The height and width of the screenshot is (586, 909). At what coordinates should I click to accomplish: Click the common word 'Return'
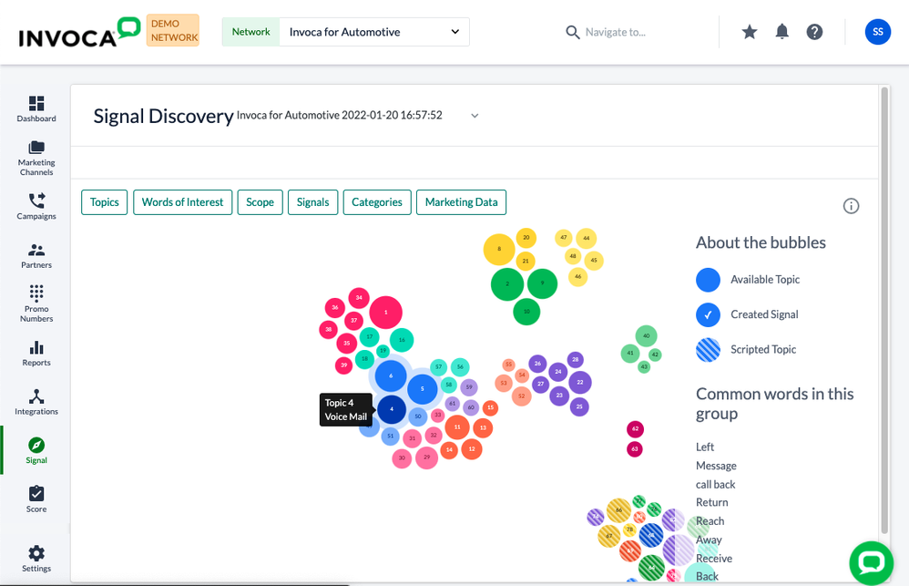[712, 502]
